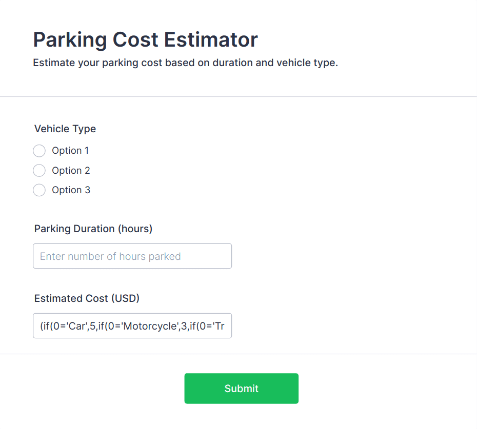477x429 pixels.
Task: Submit the parking cost form
Action: tap(241, 389)
